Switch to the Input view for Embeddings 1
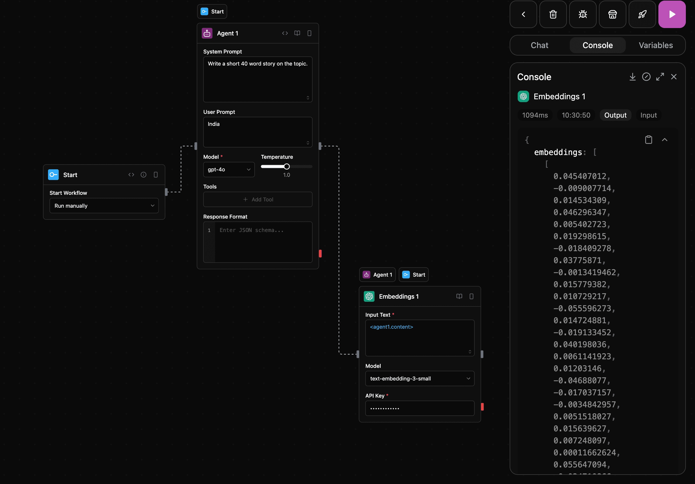 648,115
